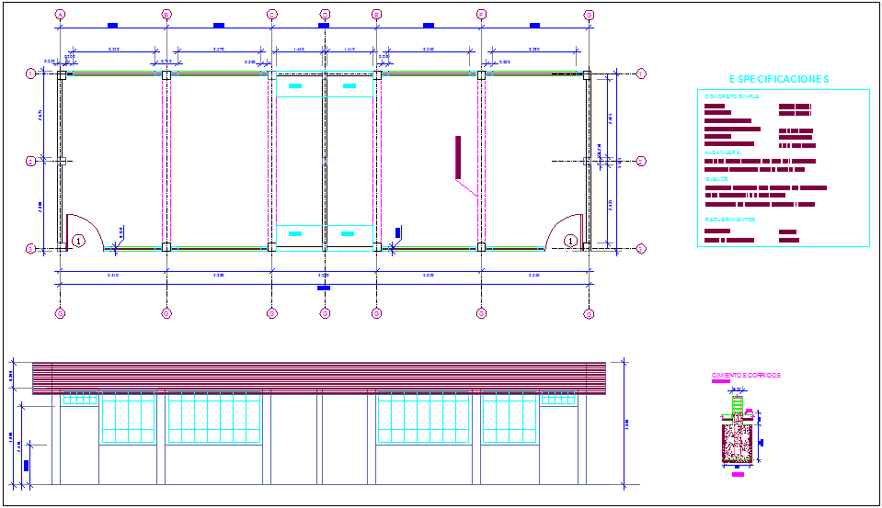The width and height of the screenshot is (882, 508).
Task: Click the CIMIENTOS CORRIDOS label
Action: pyautogui.click(x=746, y=376)
